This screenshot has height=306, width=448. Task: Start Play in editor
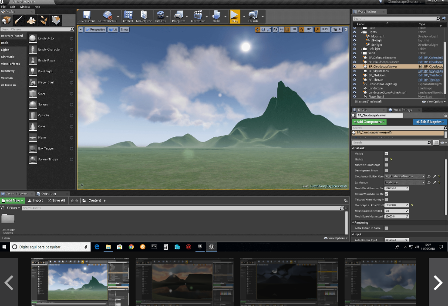(235, 16)
